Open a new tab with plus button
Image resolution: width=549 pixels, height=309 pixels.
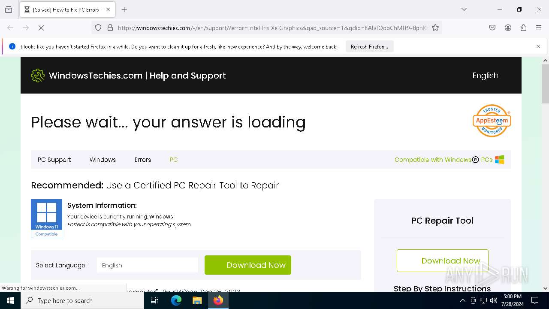[x=124, y=9]
